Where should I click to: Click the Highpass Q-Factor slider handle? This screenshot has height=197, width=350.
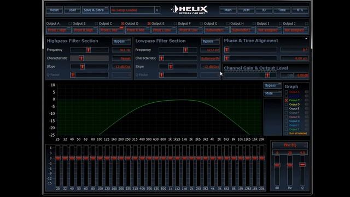click(73, 75)
